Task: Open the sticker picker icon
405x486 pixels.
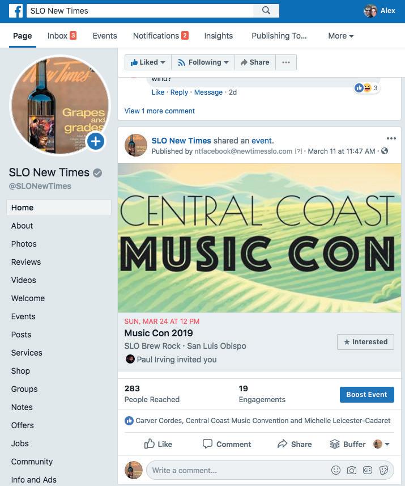Action: [383, 470]
